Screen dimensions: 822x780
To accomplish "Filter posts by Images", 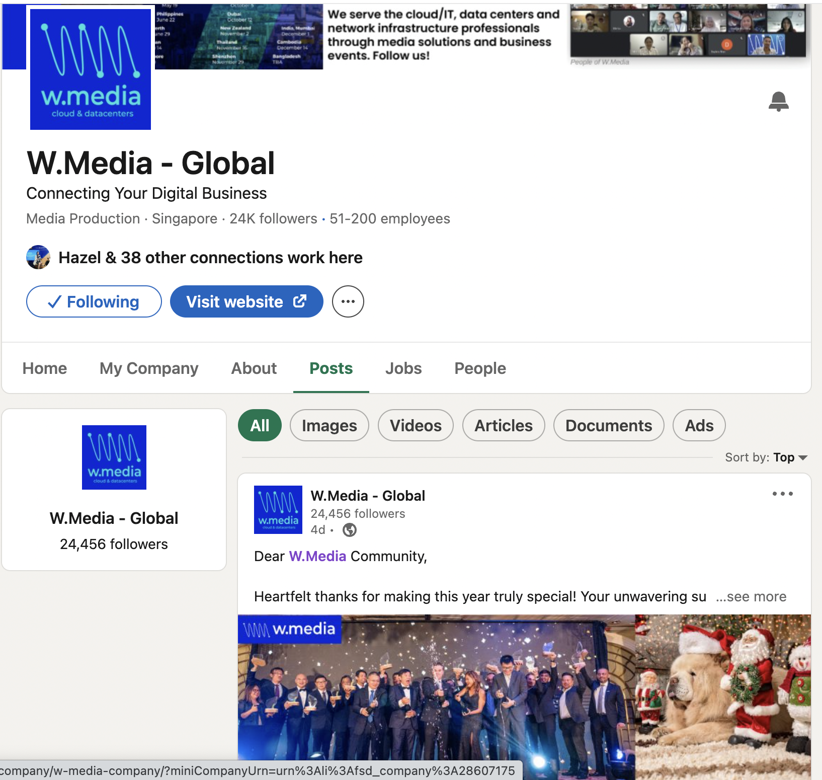I will 330,425.
